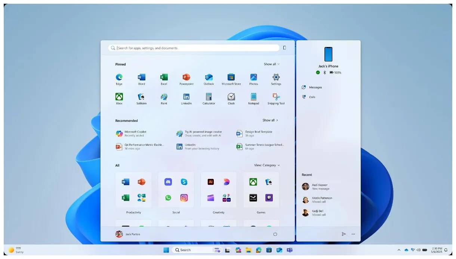
Task: Open Microsoft Teams from the taskbar
Action: (290, 250)
